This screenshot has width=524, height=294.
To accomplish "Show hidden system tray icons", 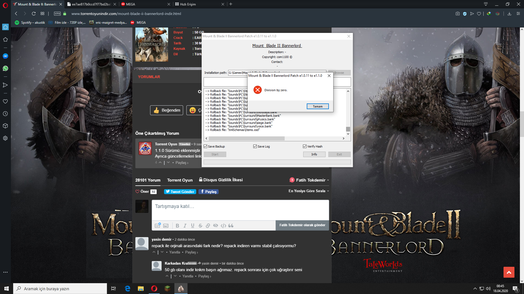I will point(475,289).
